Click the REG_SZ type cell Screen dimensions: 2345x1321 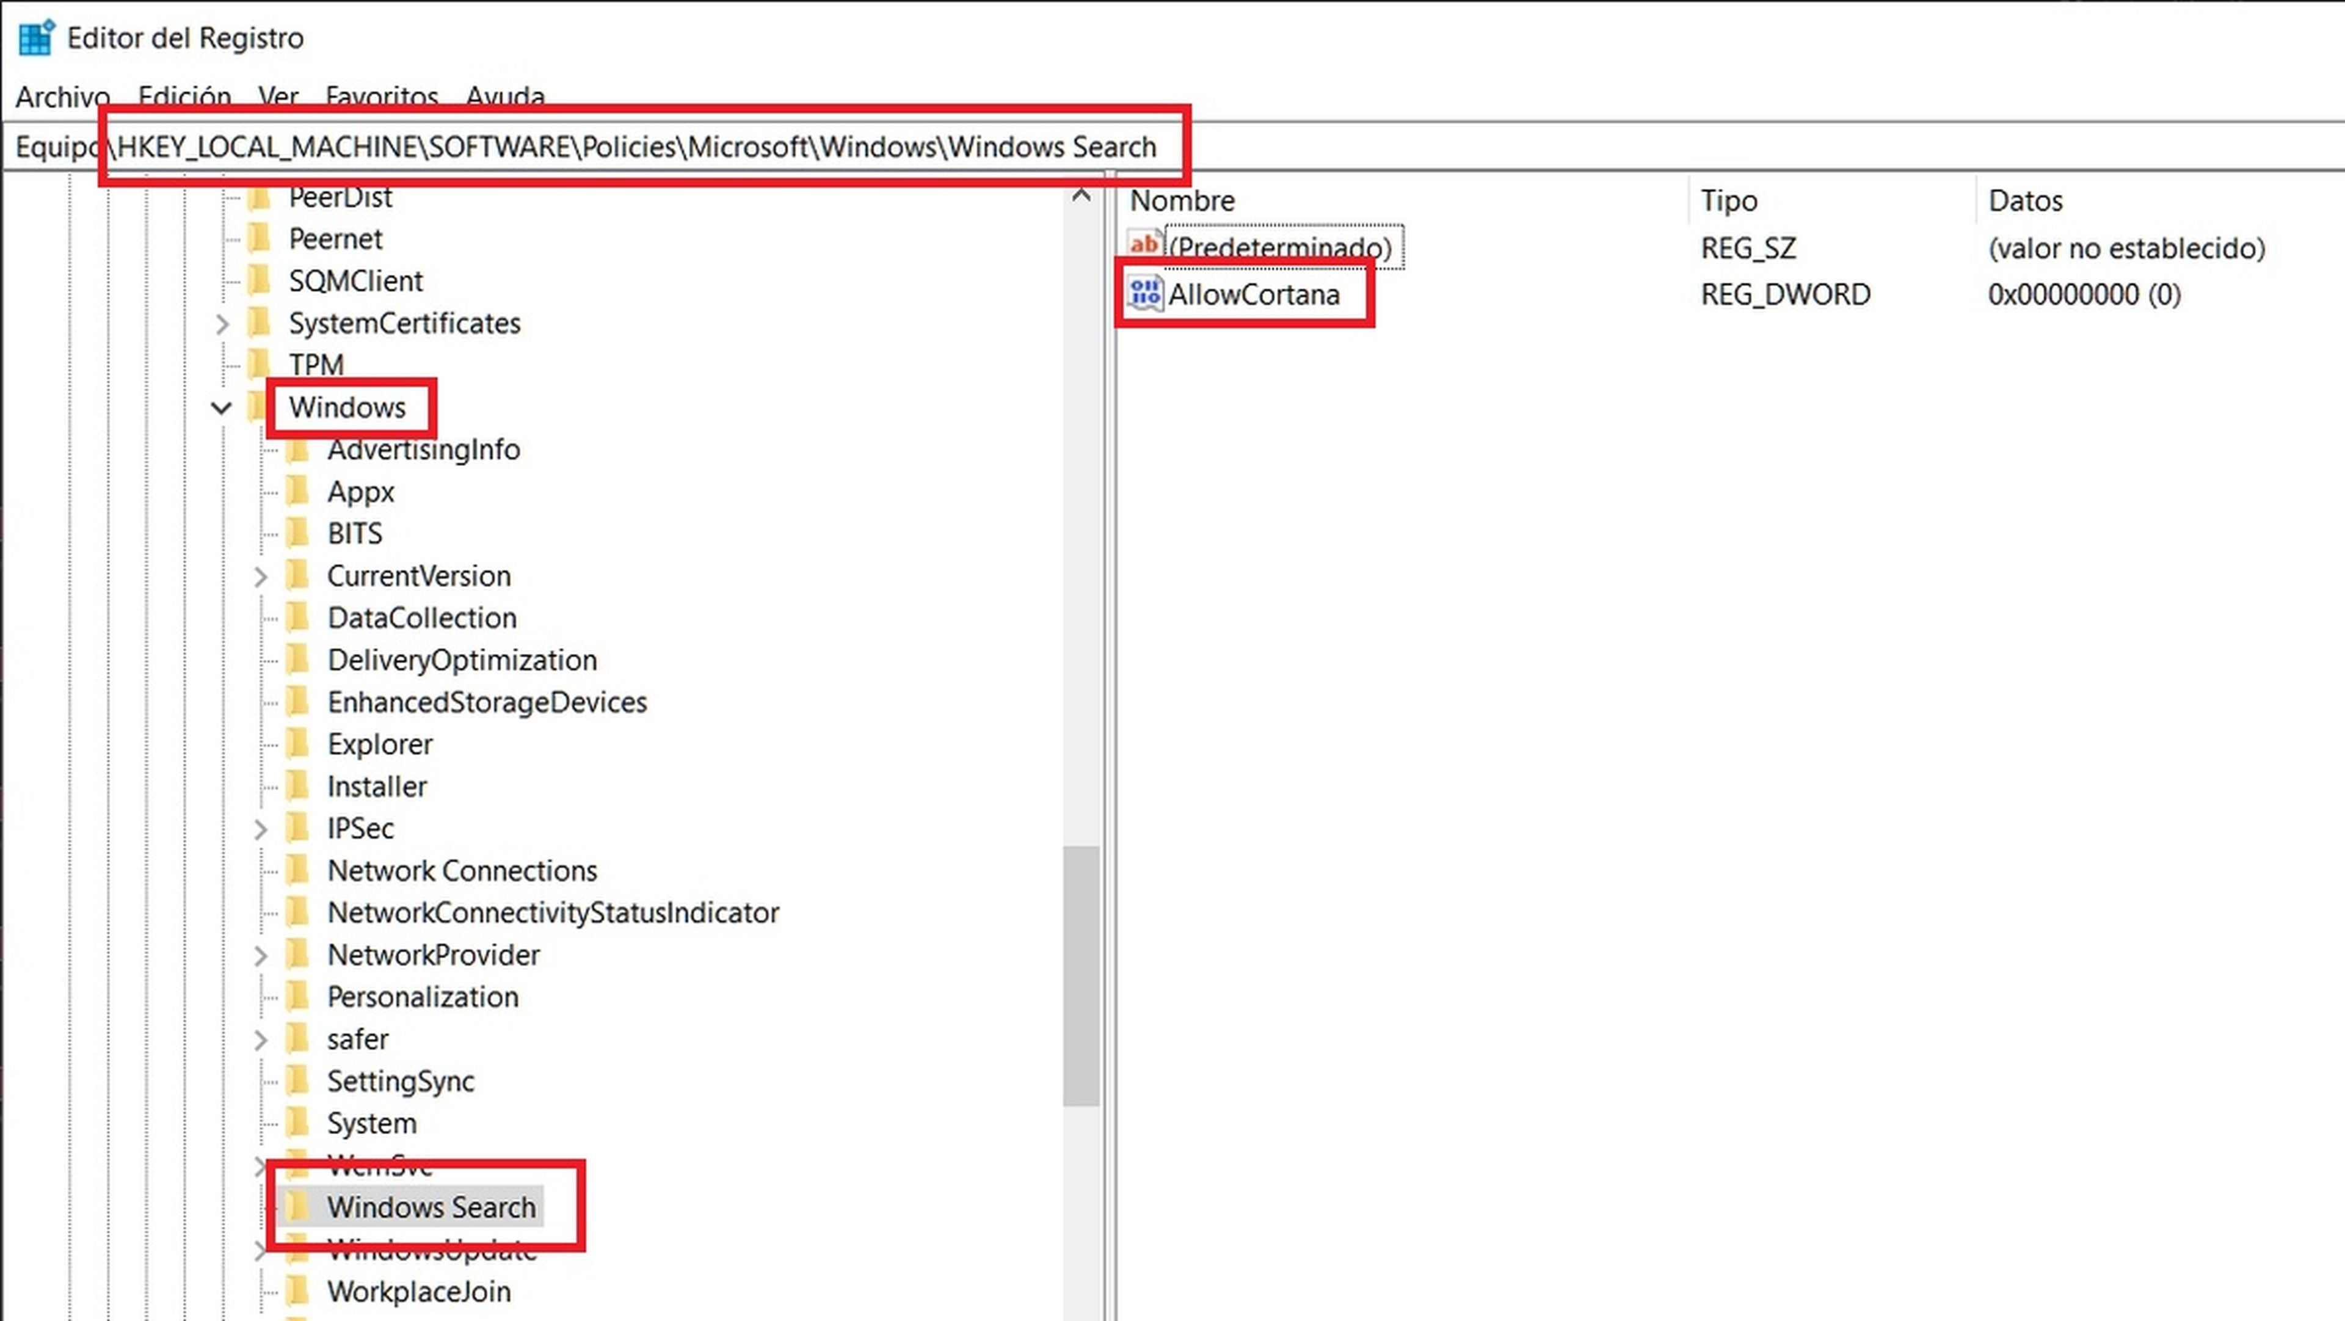pos(1748,247)
